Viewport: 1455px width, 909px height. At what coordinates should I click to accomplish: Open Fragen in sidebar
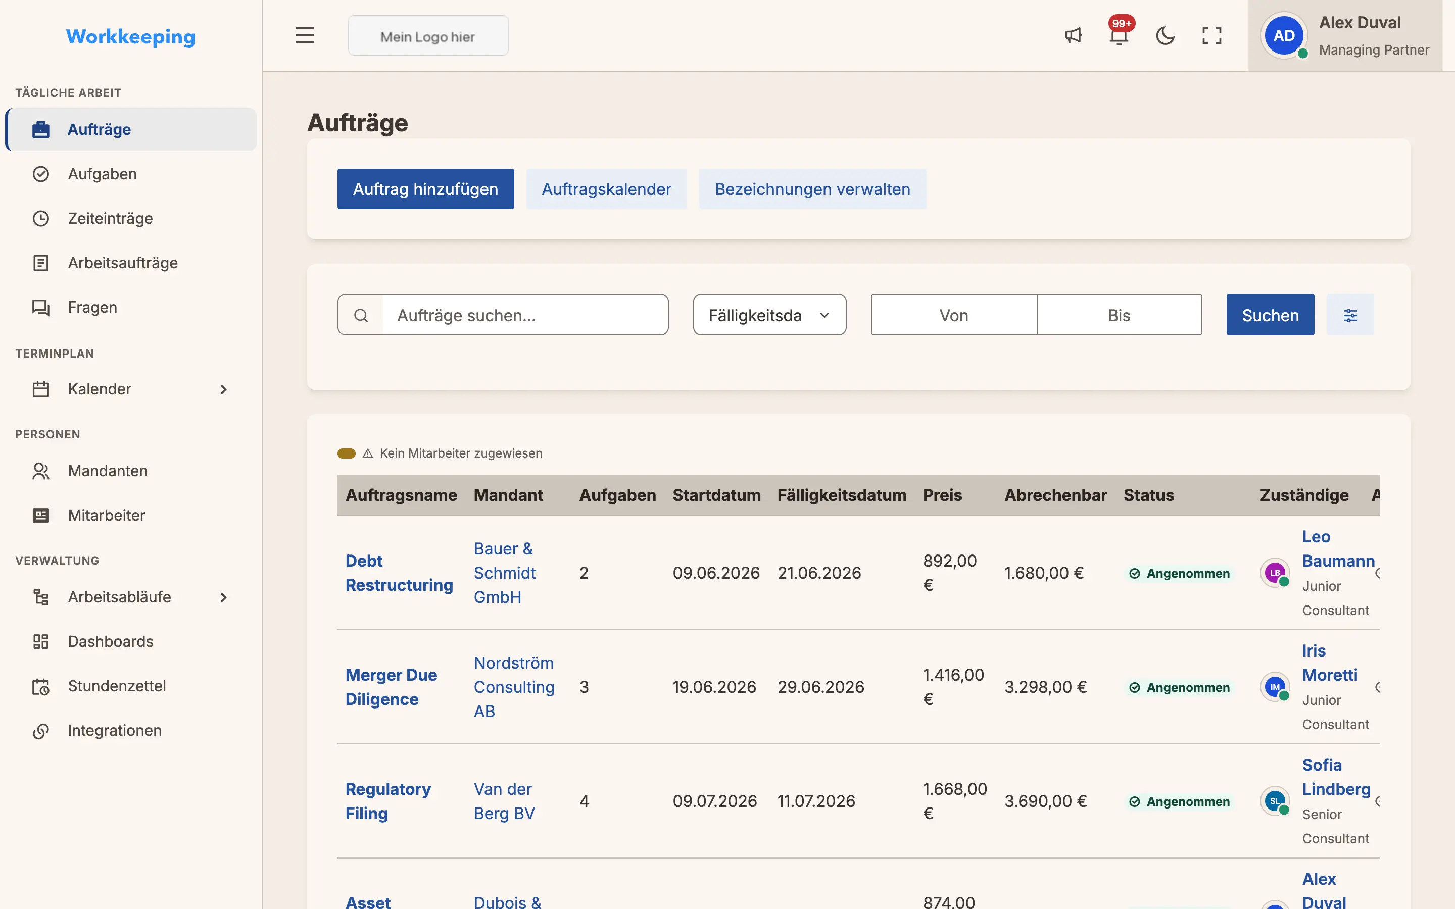[131, 307]
